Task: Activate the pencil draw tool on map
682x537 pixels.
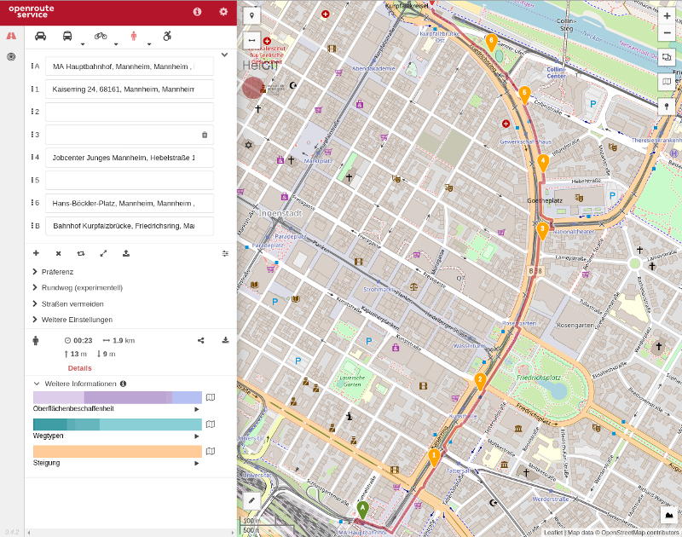Action: click(x=251, y=501)
